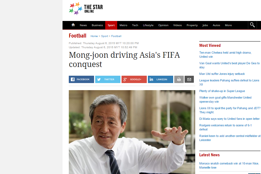Screen dimensions: 261x174
Task: Click the Football breadcrumb link
Action: [x=116, y=36]
